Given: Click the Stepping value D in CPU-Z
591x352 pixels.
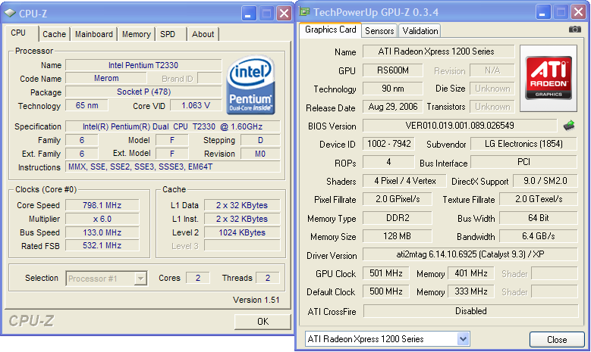Looking at the screenshot, I should (260, 140).
